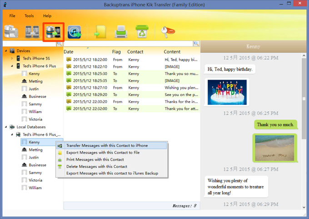Expand Ted's iPhone 5S node
Viewport: 309px width, 219px height.
tap(12, 58)
